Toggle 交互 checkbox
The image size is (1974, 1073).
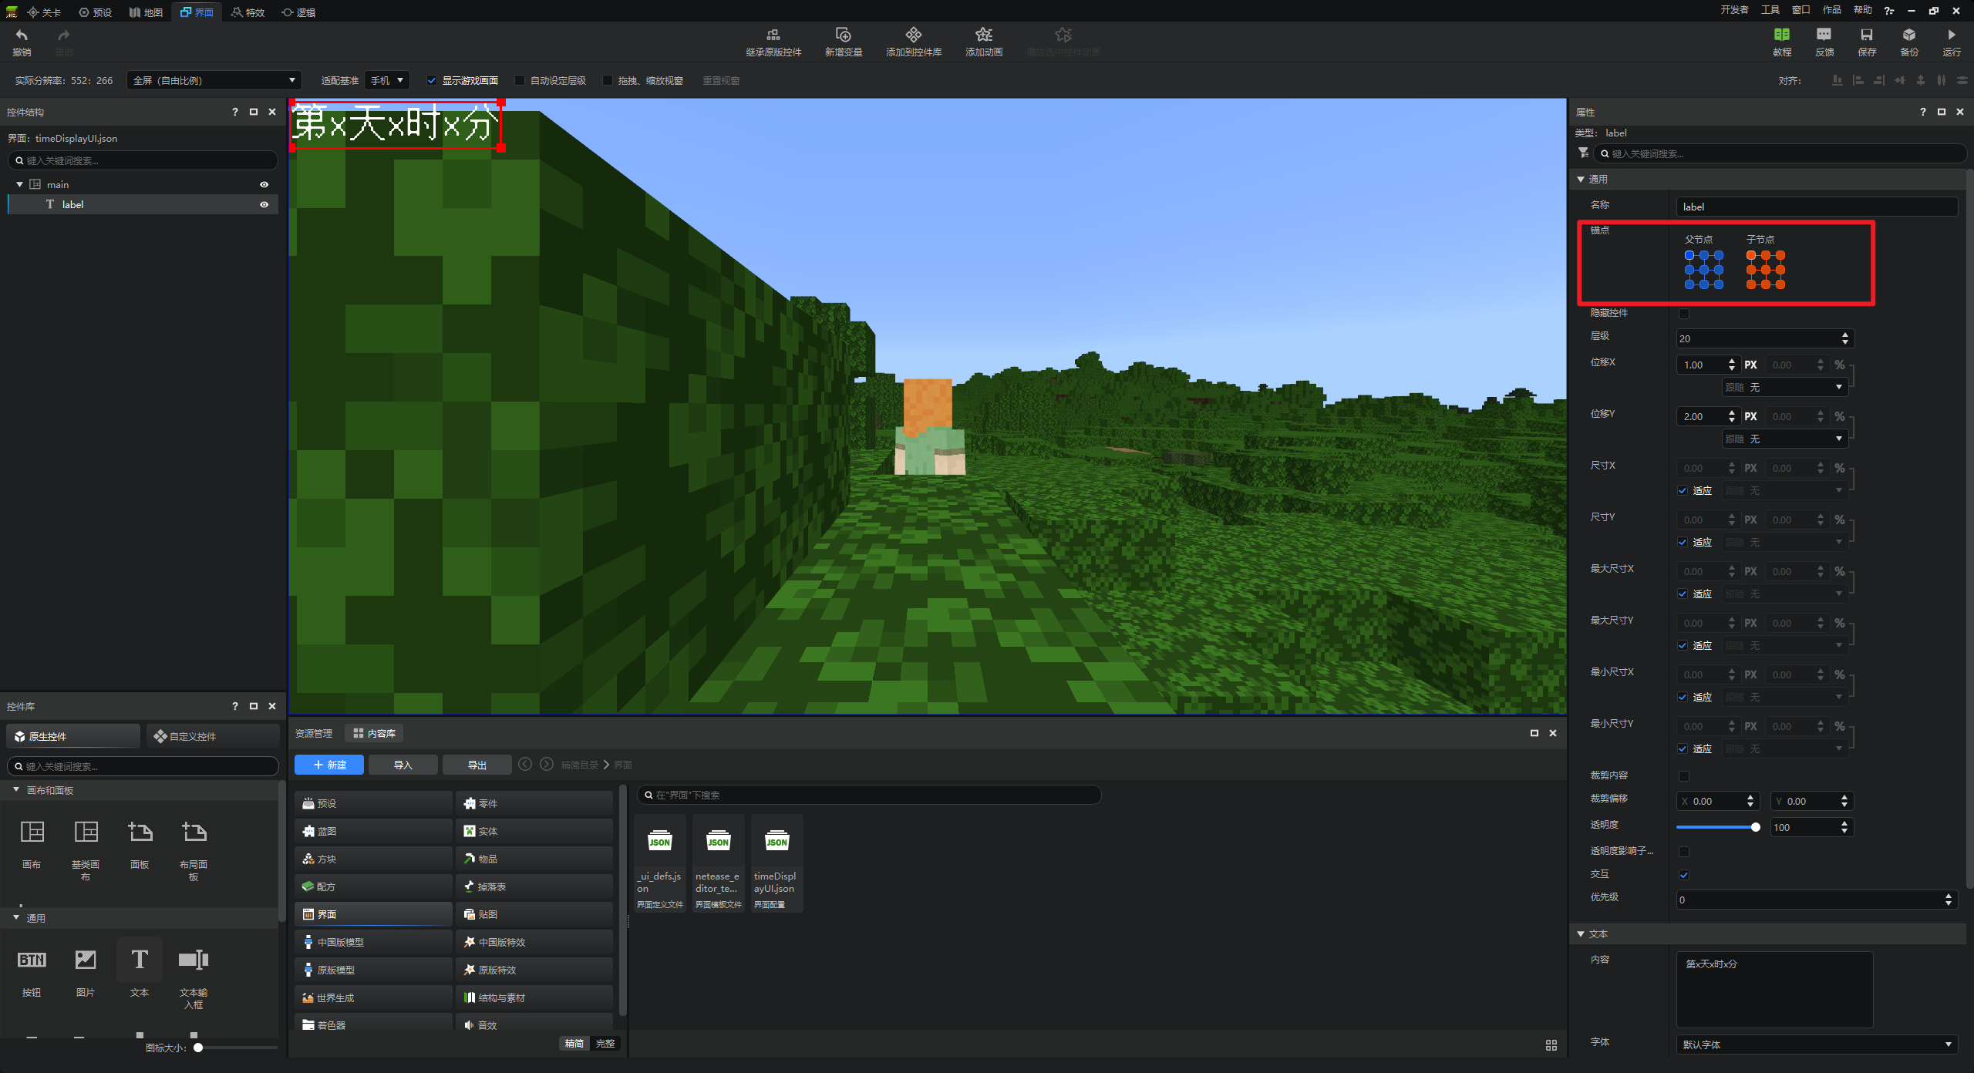(1684, 874)
